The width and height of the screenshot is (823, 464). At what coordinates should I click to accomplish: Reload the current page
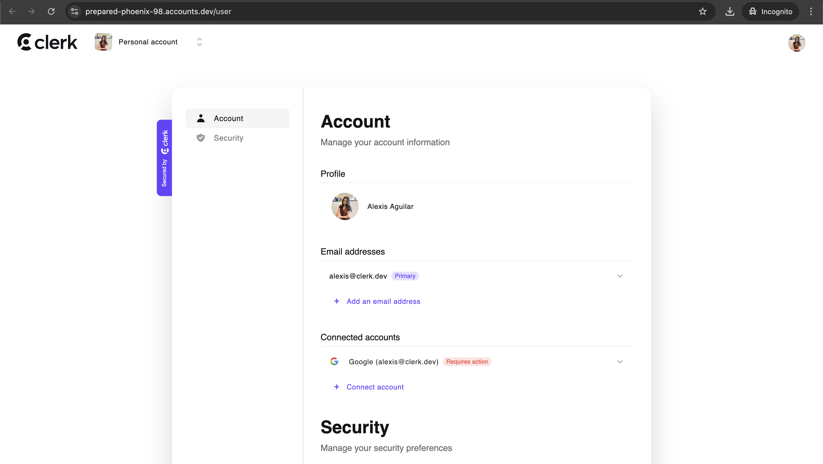[51, 11]
